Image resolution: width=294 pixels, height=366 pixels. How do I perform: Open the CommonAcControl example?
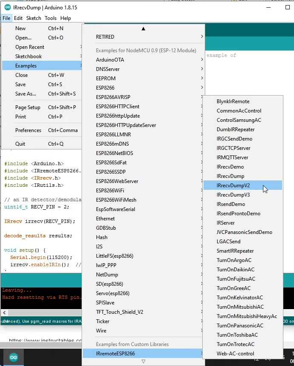coord(243,111)
